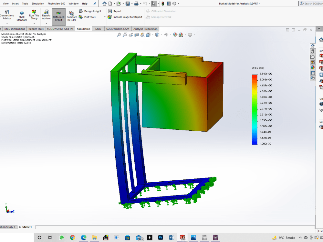323x242 pixels.
Task: Open the Section View tool
Action: coord(137,35)
